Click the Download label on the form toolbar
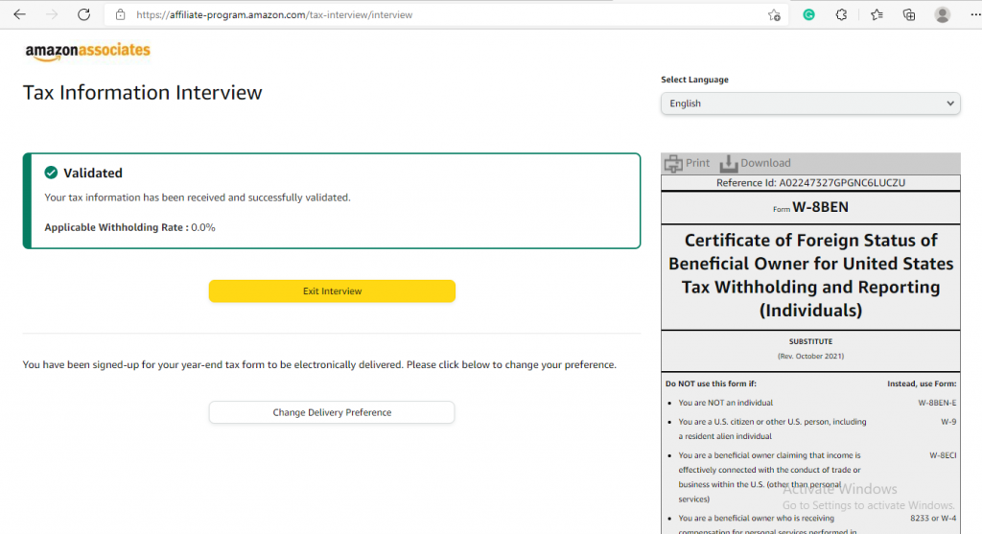This screenshot has width=982, height=534. tap(765, 163)
